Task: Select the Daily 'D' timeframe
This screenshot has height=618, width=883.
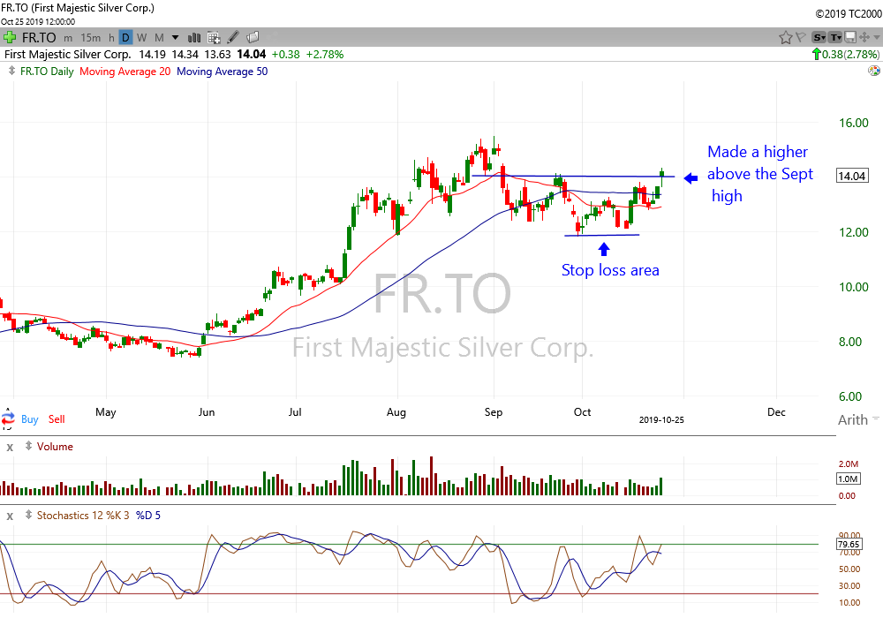Action: pos(125,38)
